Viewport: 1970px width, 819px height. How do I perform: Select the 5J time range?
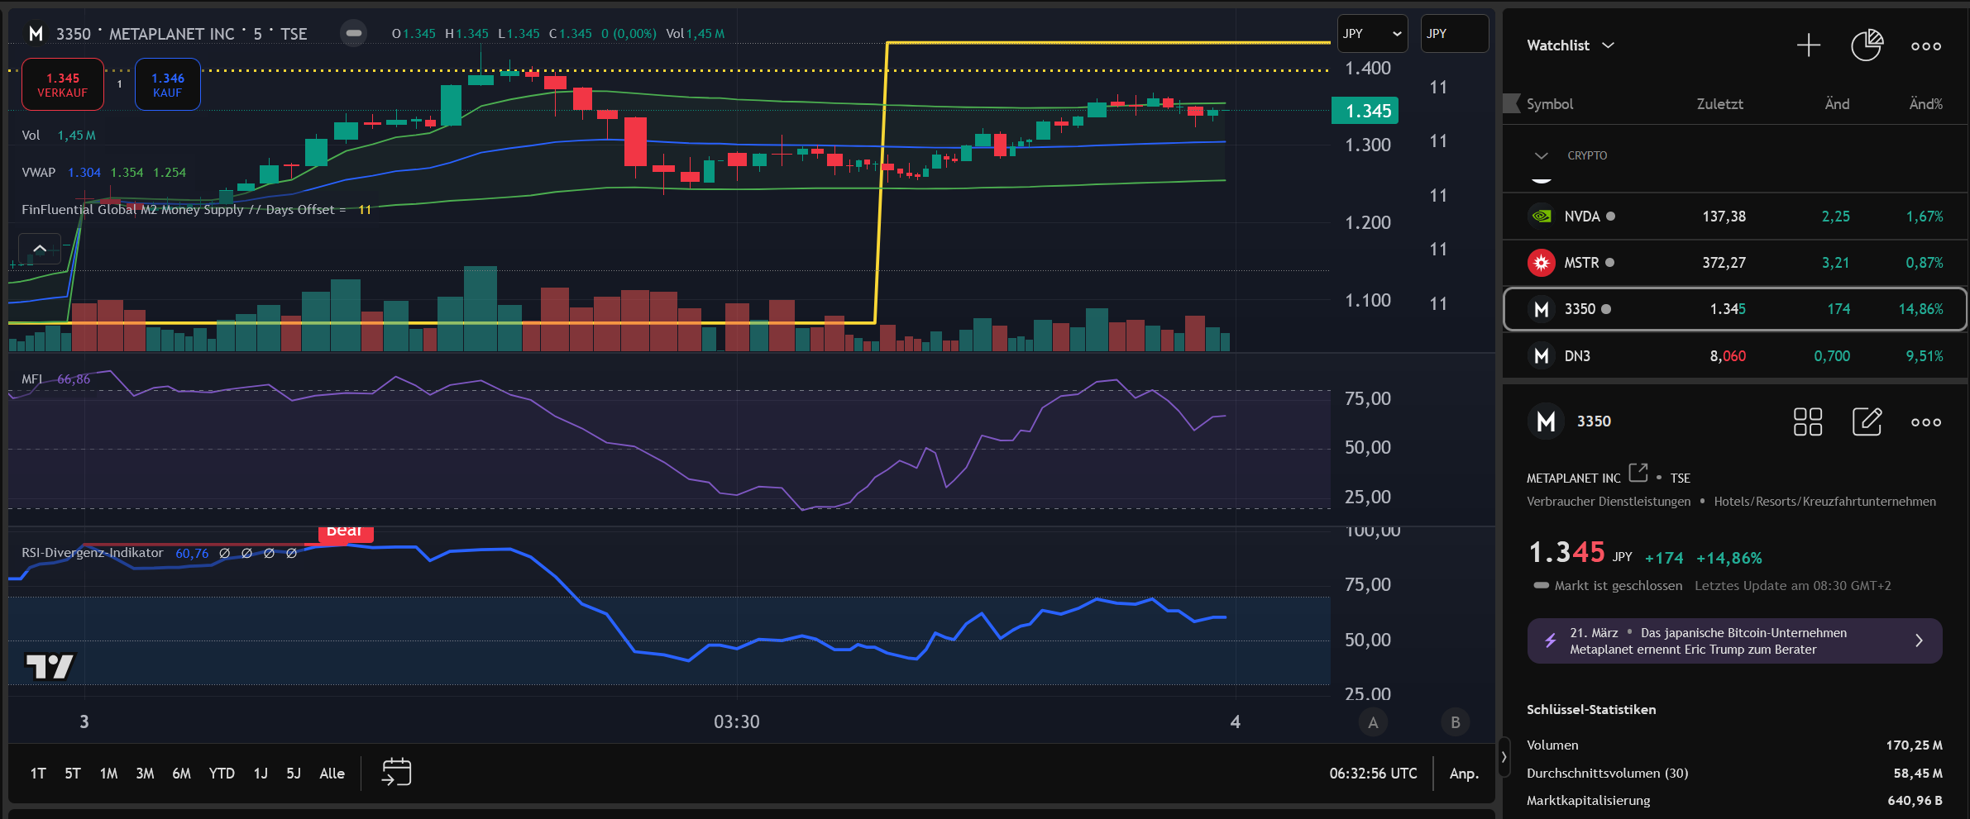[x=294, y=774]
